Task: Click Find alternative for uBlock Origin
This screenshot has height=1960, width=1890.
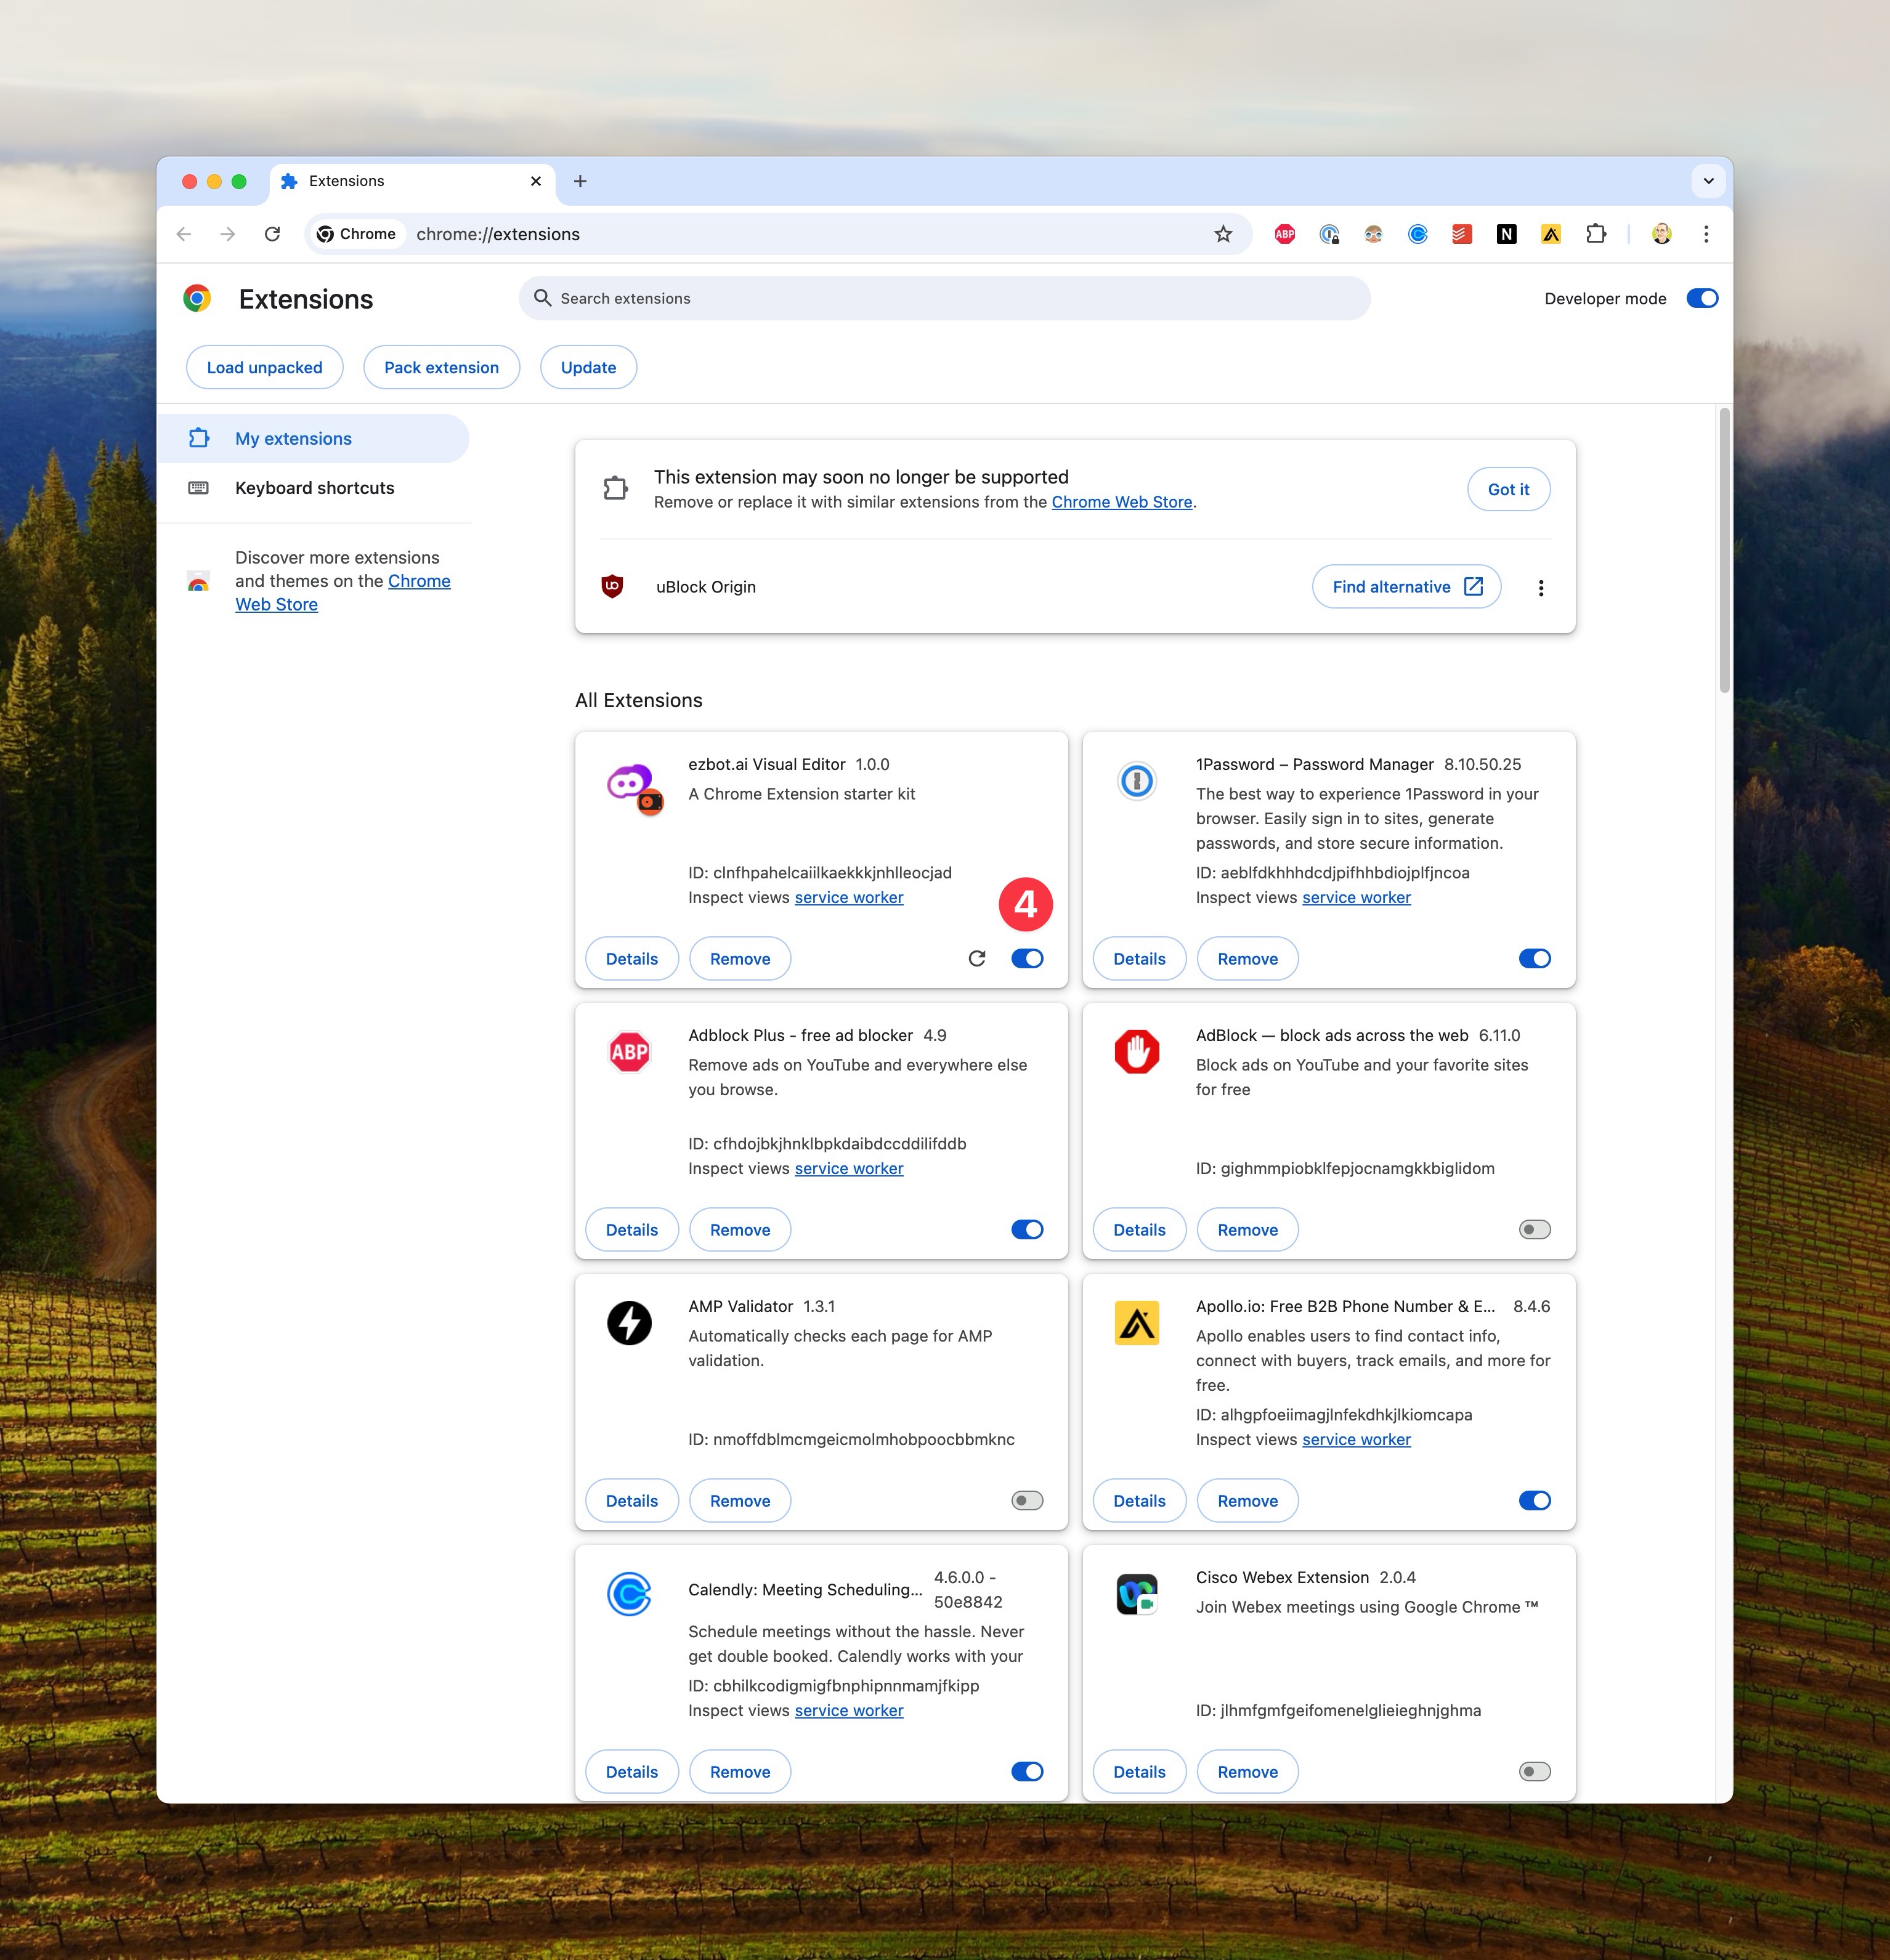Action: [x=1406, y=586]
